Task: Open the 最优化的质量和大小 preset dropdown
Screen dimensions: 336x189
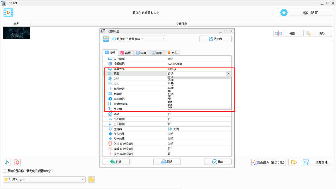Action: [138, 39]
